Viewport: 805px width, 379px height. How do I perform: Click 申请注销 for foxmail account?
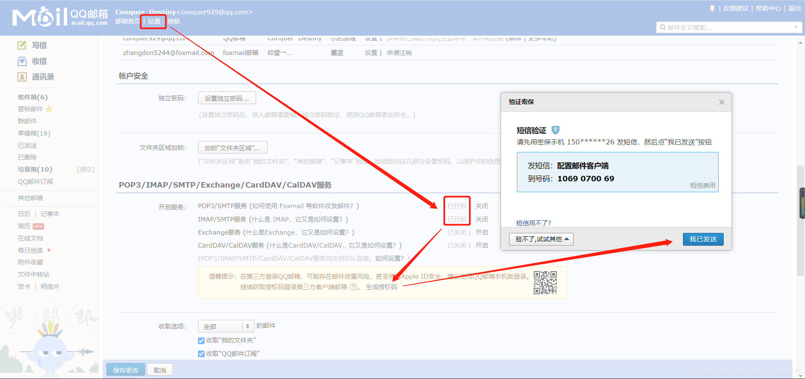[399, 53]
